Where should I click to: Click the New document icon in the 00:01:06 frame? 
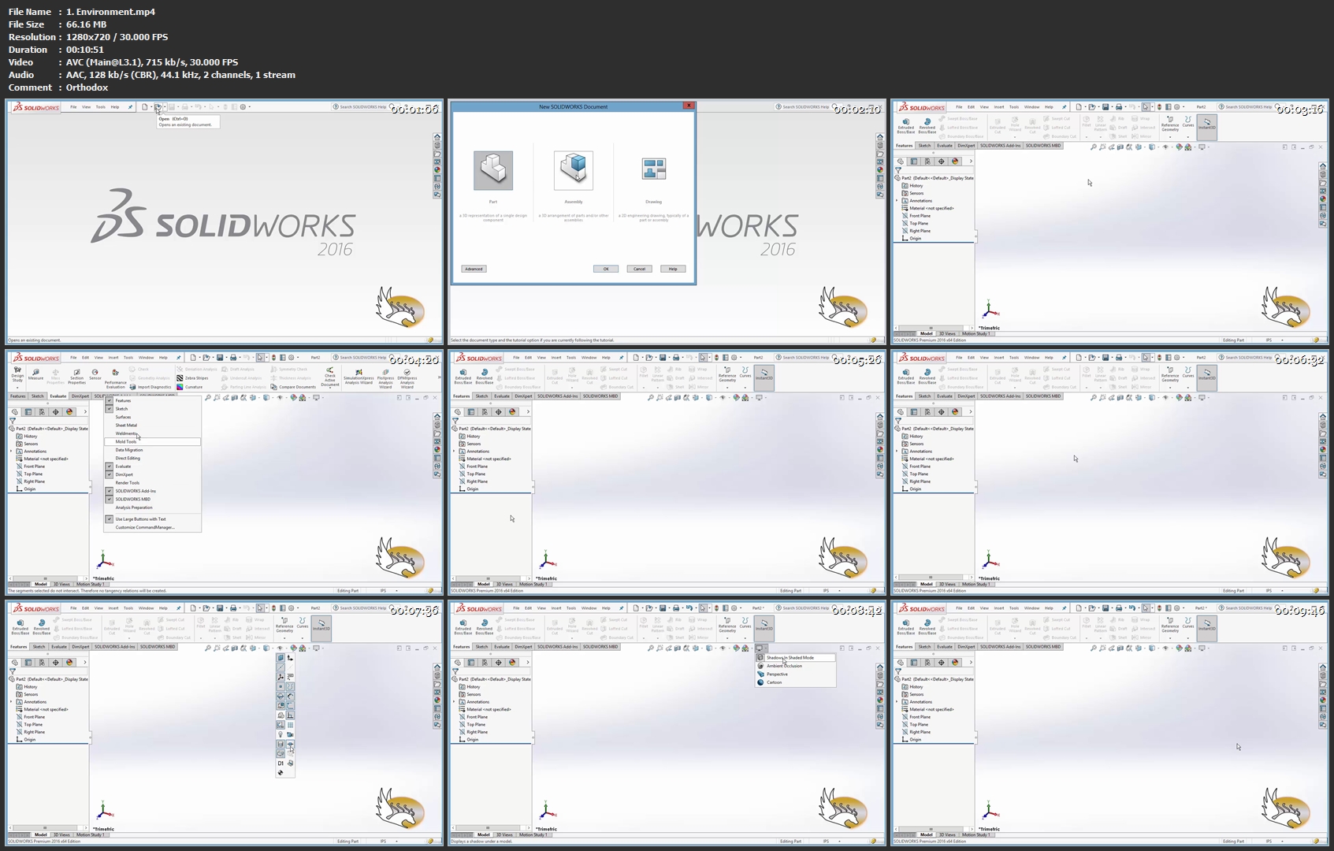coord(145,107)
